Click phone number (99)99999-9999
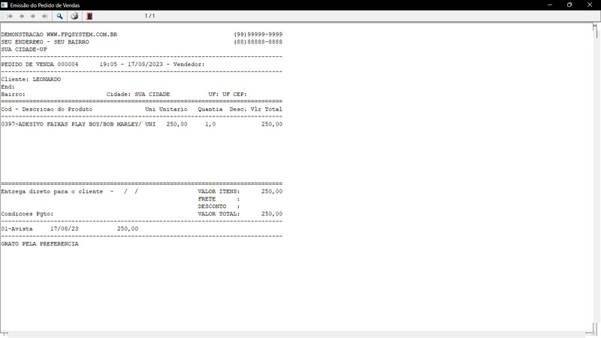The height and width of the screenshot is (338, 601). (x=258, y=35)
